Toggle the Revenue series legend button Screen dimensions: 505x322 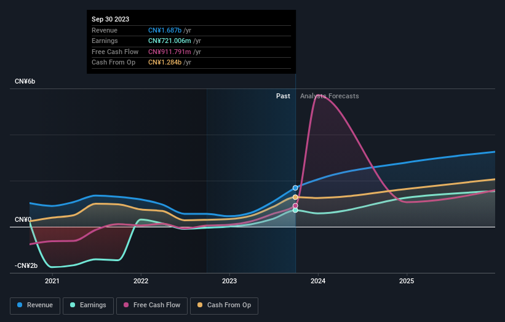35,305
